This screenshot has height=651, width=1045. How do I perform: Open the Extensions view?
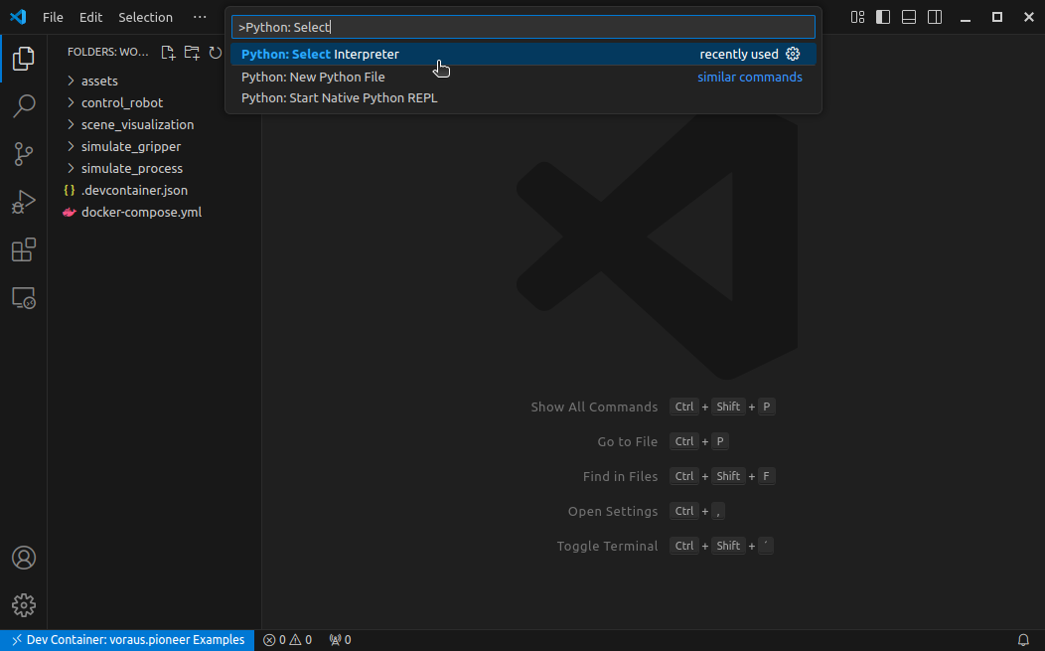[x=23, y=250]
